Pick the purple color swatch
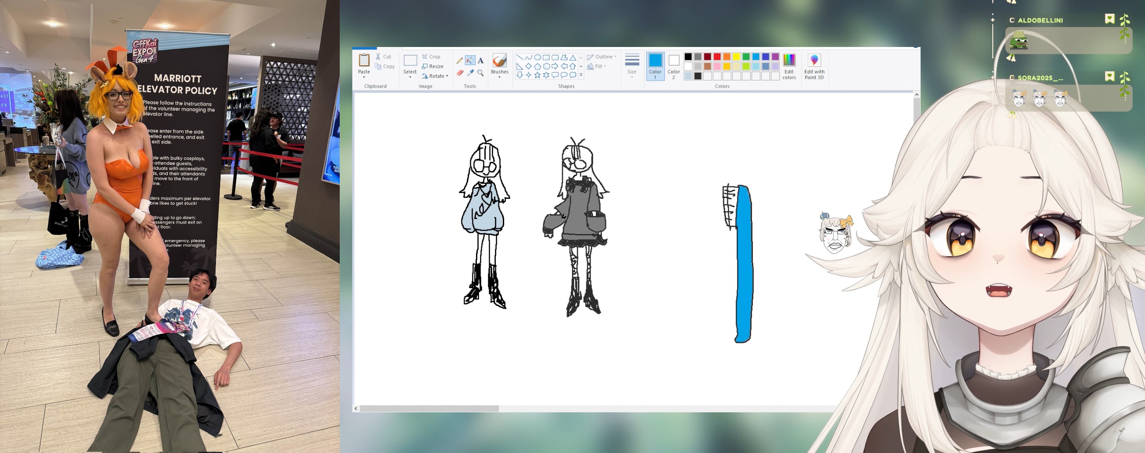 coord(775,57)
